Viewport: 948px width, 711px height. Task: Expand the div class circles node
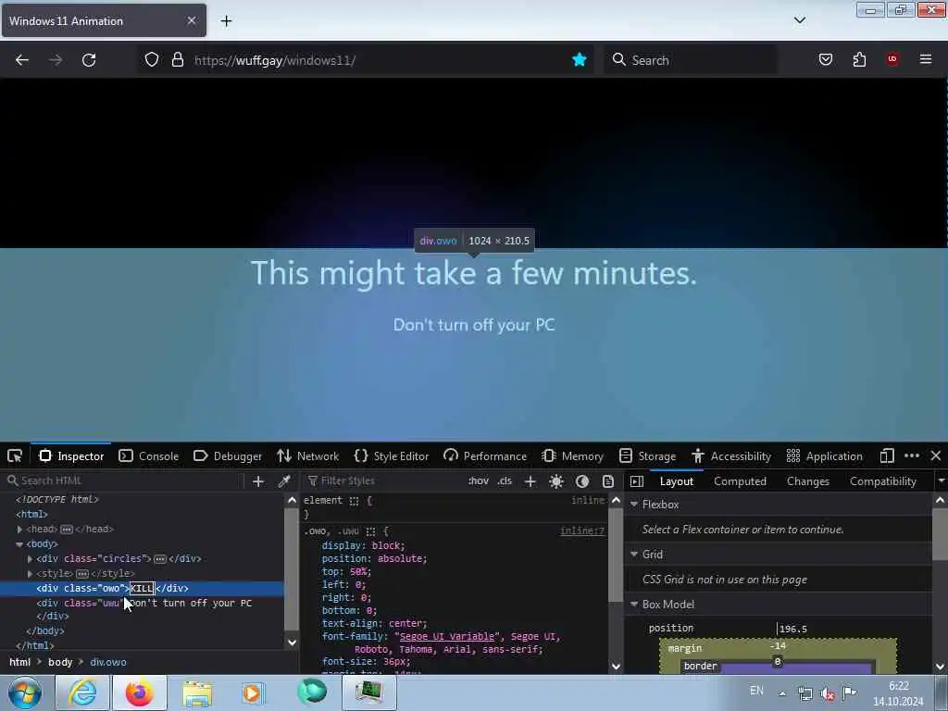[x=30, y=558]
